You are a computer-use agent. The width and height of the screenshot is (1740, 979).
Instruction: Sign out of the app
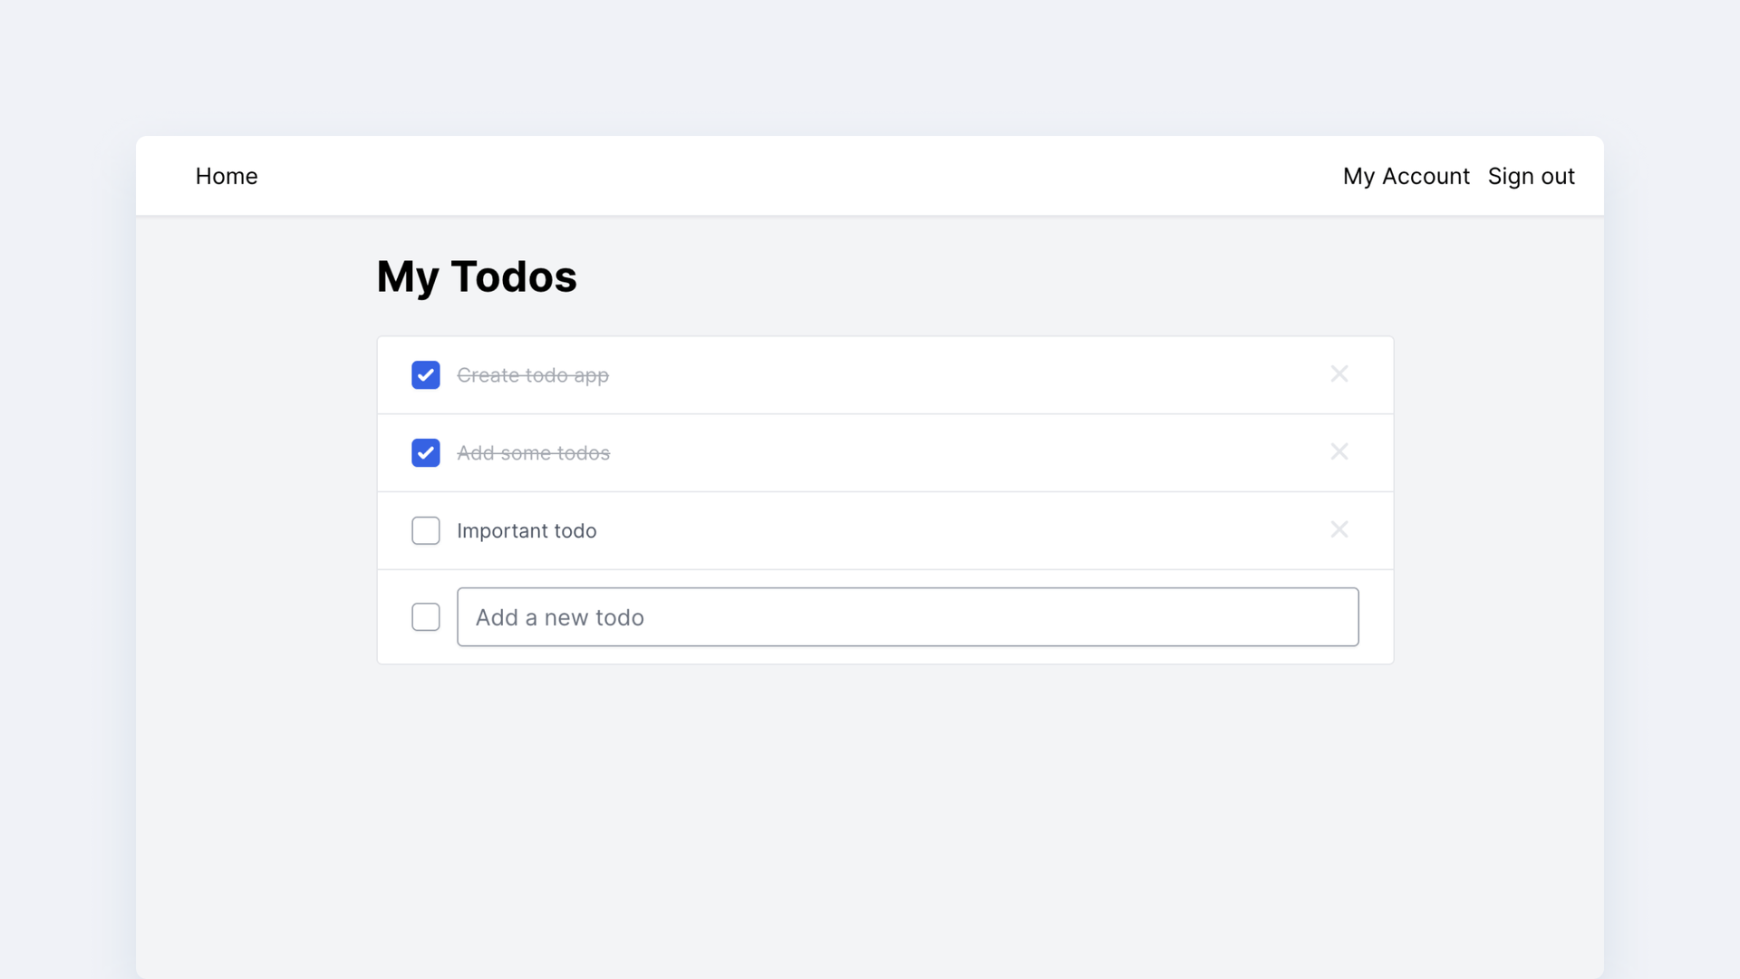(x=1531, y=176)
